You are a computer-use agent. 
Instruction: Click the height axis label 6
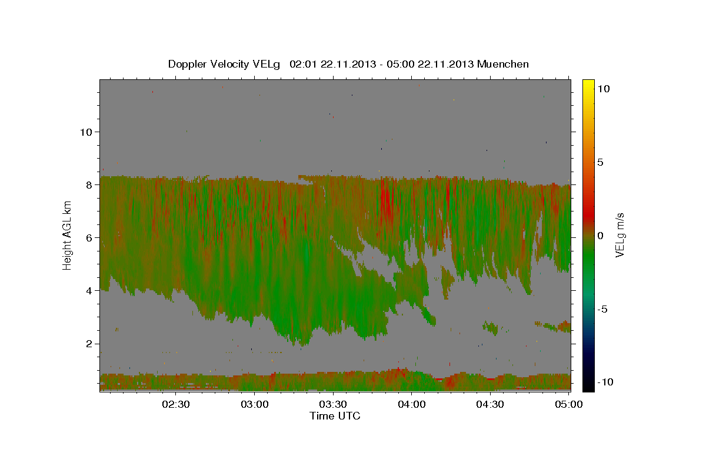point(89,237)
